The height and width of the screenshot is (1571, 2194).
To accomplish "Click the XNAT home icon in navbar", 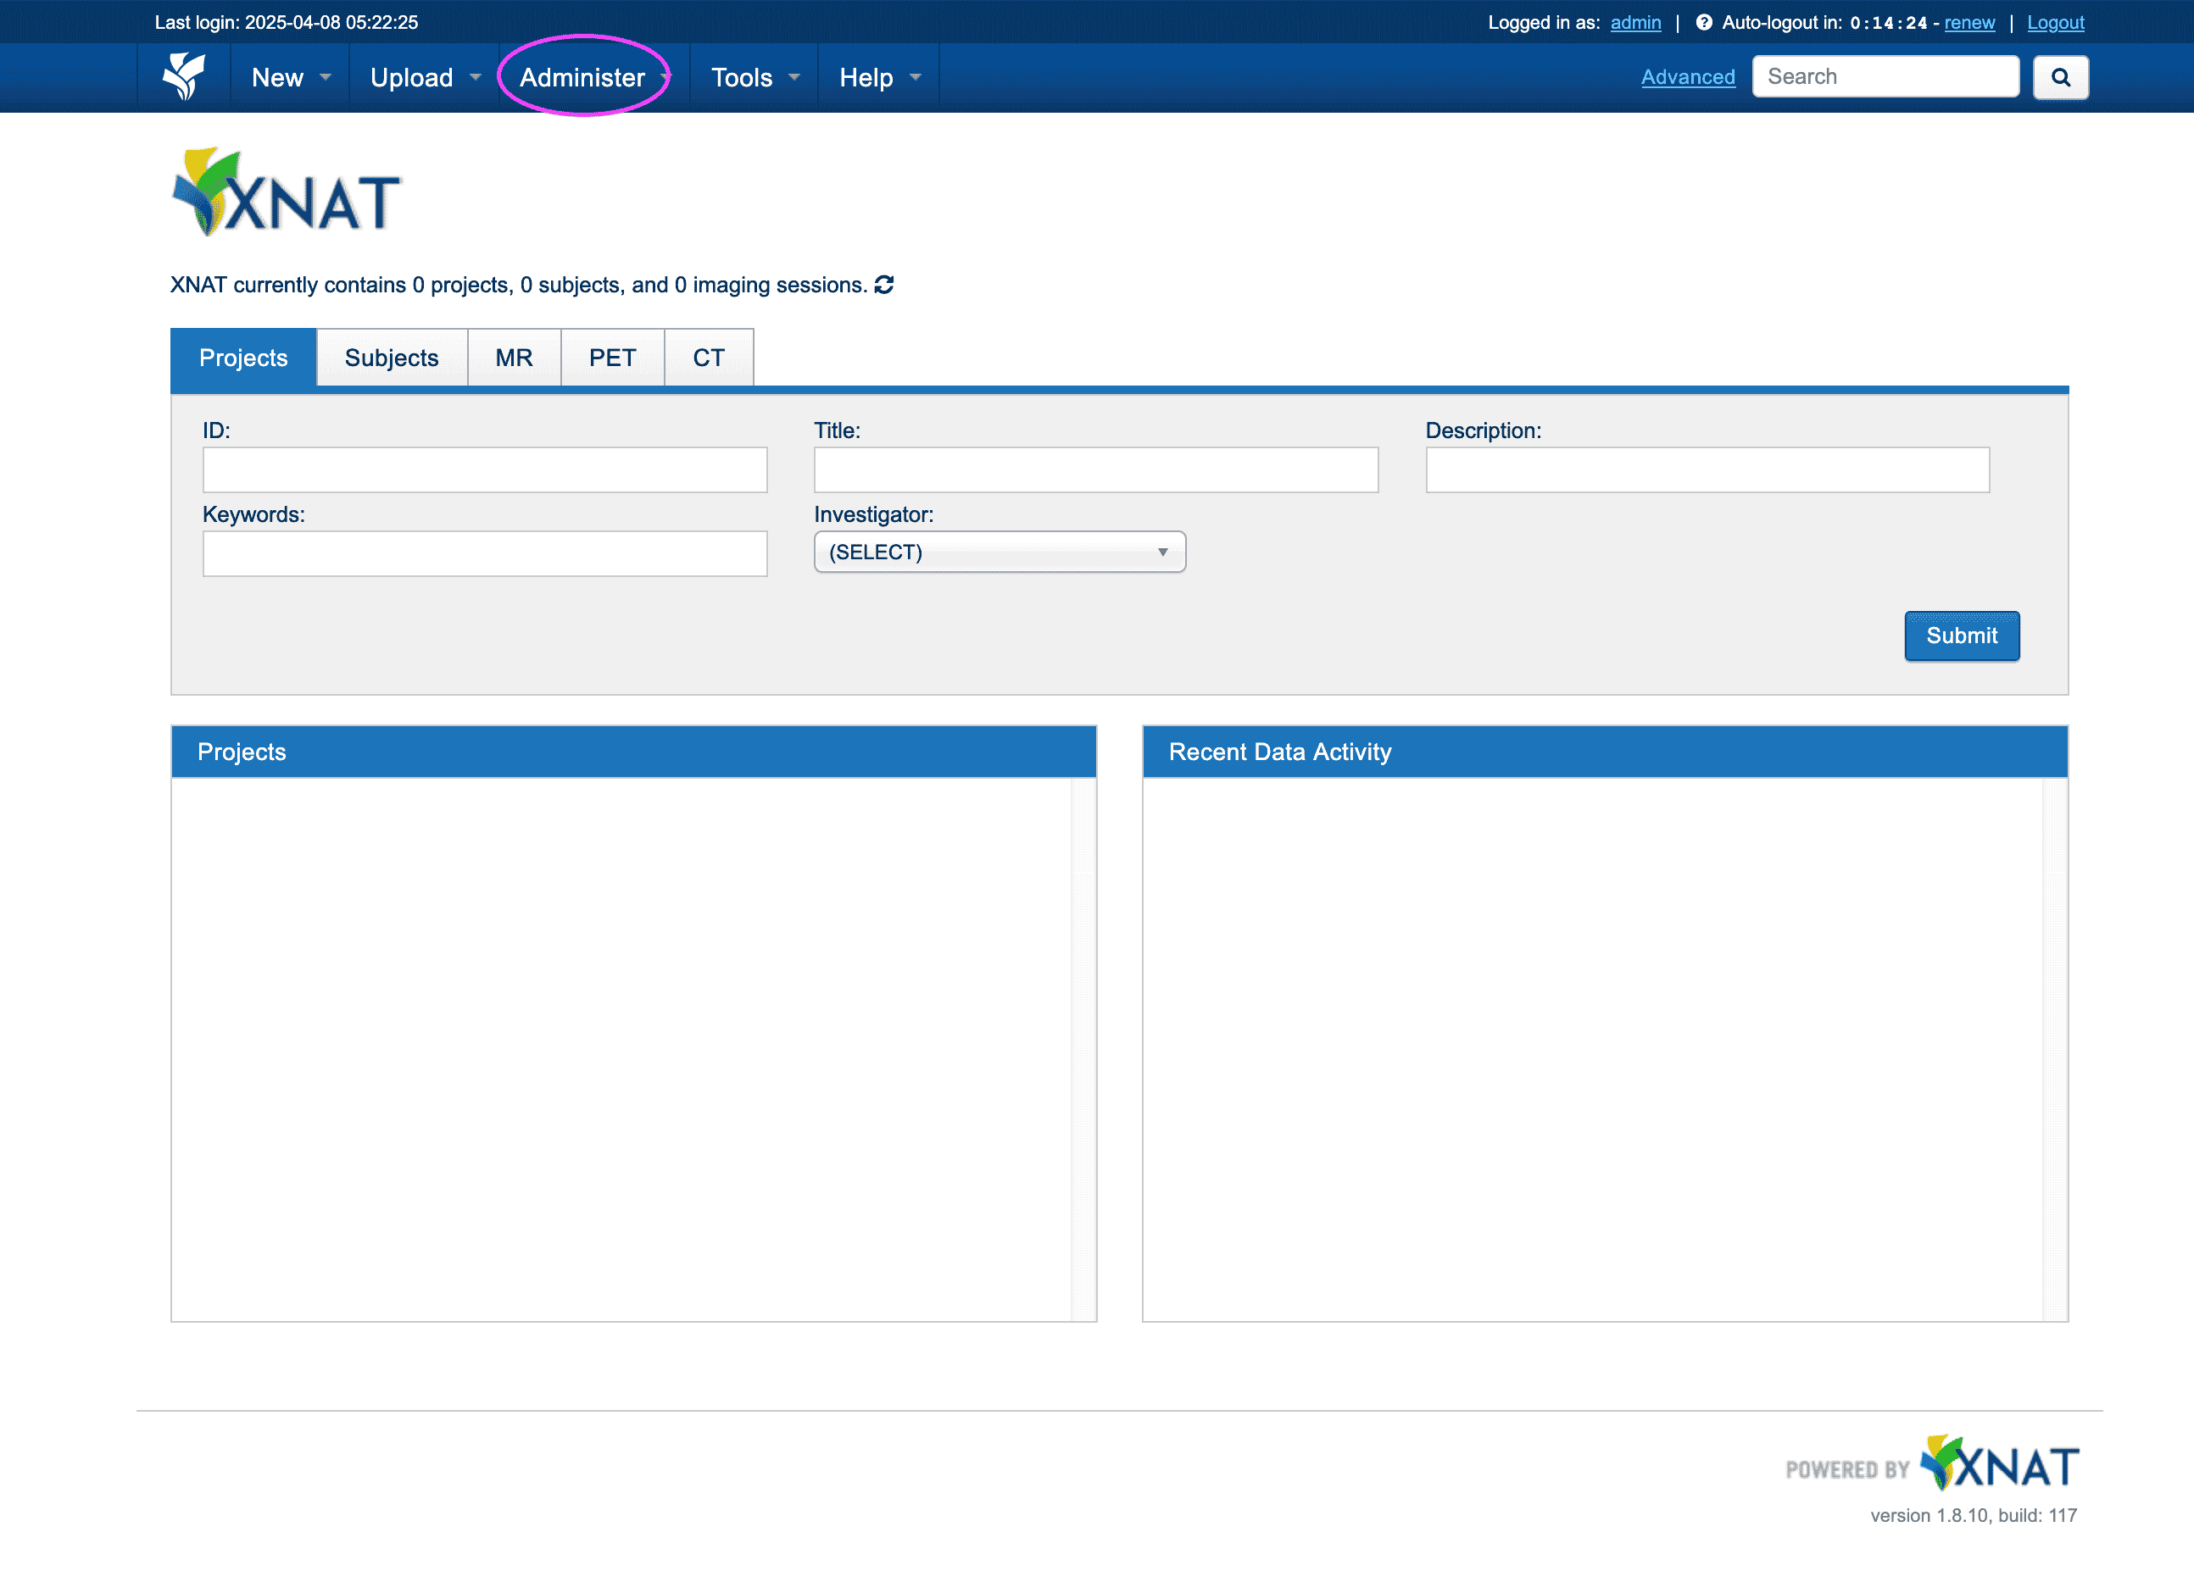I will (x=184, y=76).
